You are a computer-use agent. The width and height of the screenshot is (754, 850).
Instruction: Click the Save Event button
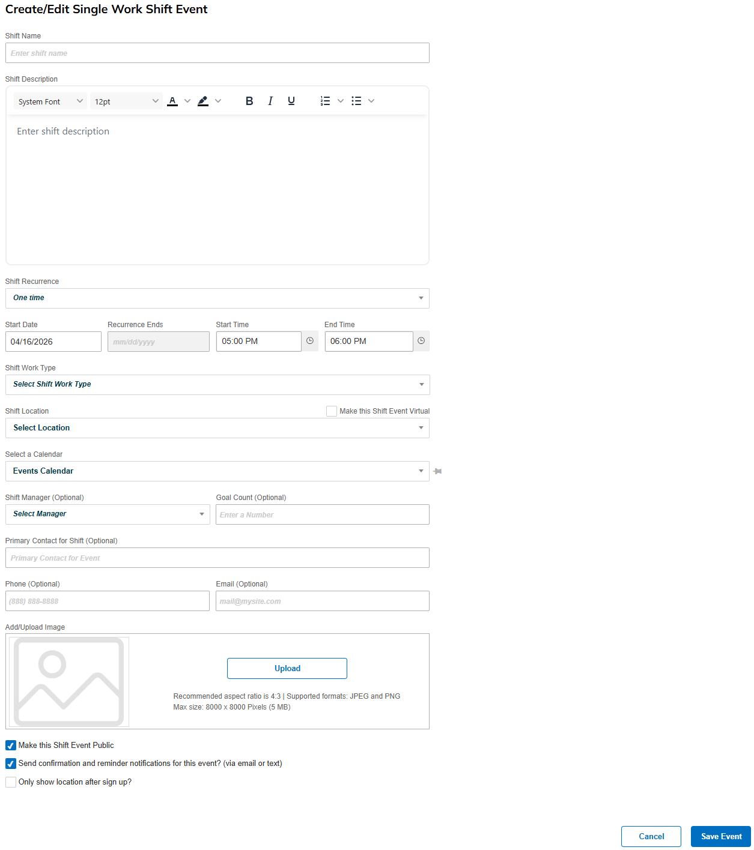click(721, 836)
